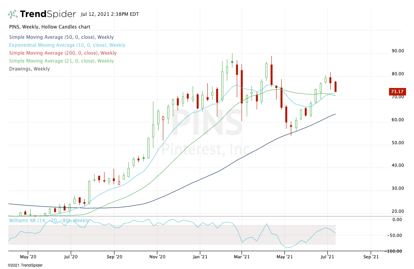Click the Sep '20 date axis label
This screenshot has width=414, height=269.
pyautogui.click(x=114, y=257)
